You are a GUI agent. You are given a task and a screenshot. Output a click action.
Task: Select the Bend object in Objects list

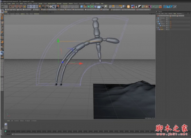161,29
